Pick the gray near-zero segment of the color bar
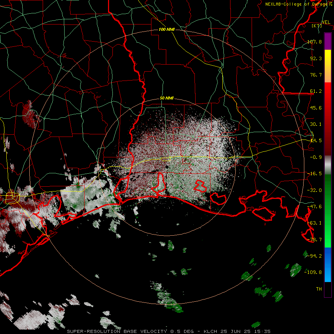Viewport: 334px width, 334px height. tap(328, 165)
